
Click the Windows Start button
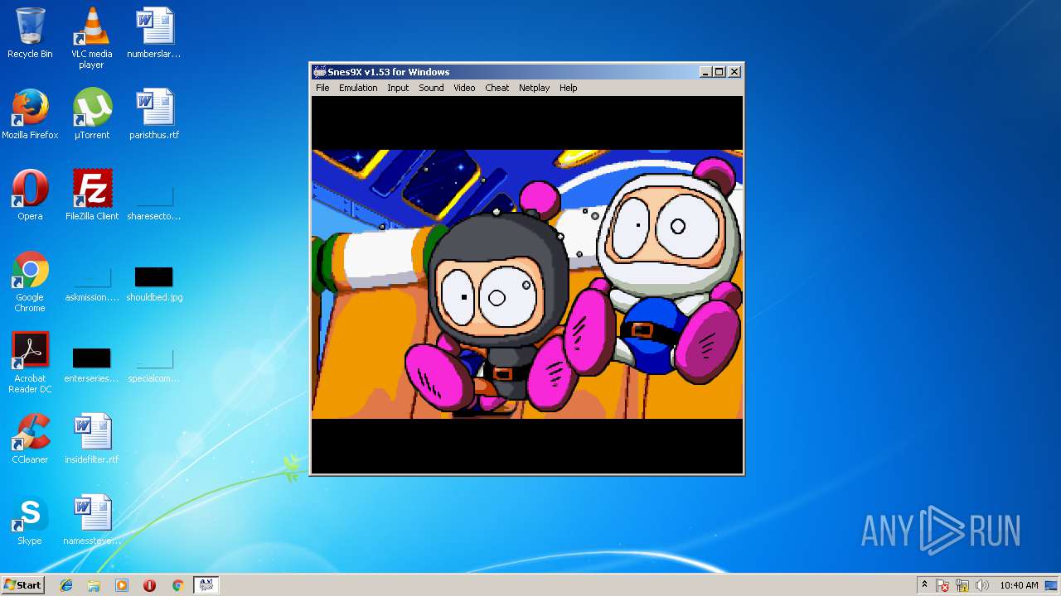(23, 584)
